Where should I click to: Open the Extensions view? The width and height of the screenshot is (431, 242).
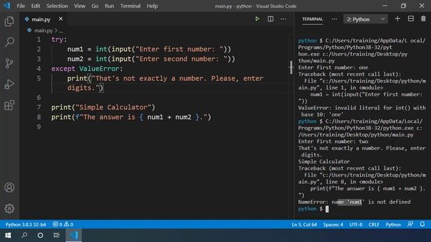(x=9, y=105)
